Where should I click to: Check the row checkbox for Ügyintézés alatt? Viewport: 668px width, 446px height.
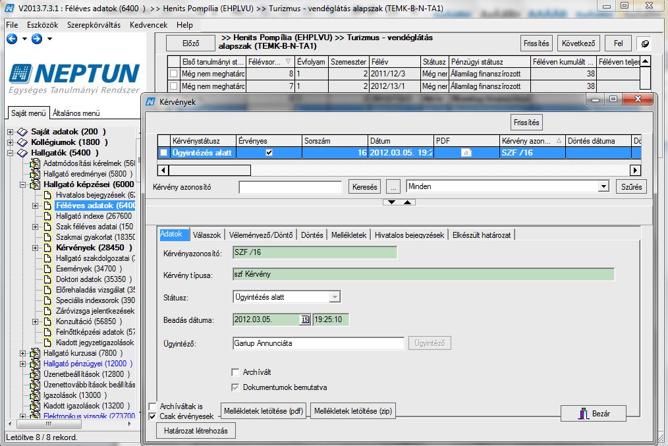point(163,152)
